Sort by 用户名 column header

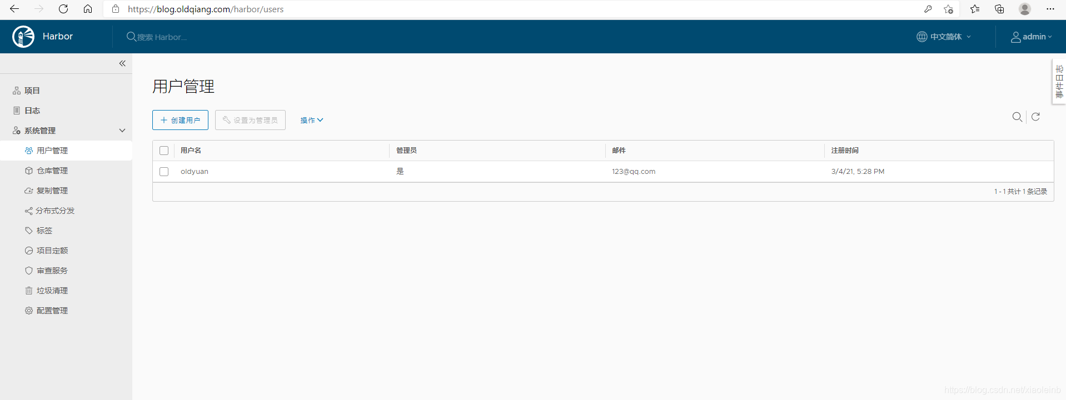[191, 151]
